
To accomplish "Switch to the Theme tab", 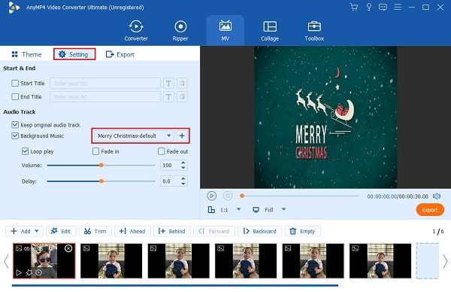I will tap(26, 54).
